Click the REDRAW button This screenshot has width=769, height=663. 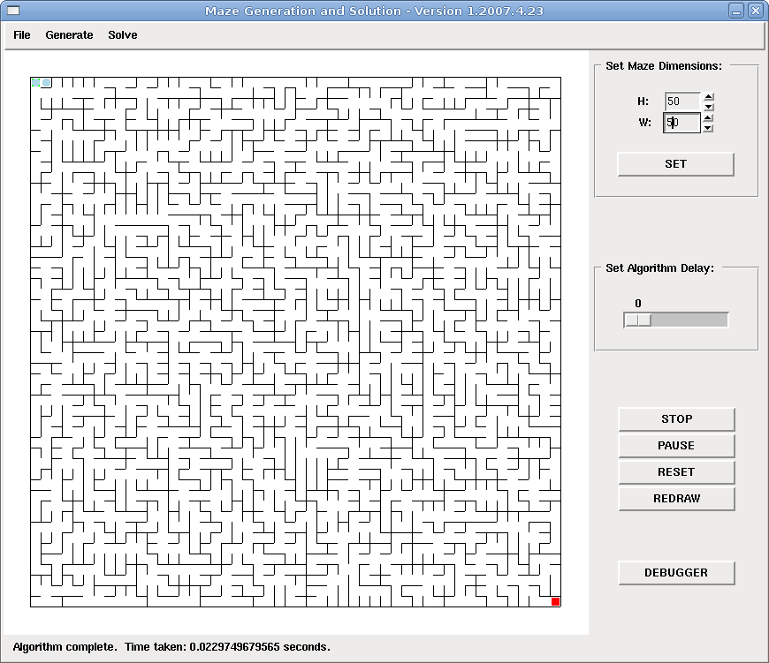tap(676, 499)
